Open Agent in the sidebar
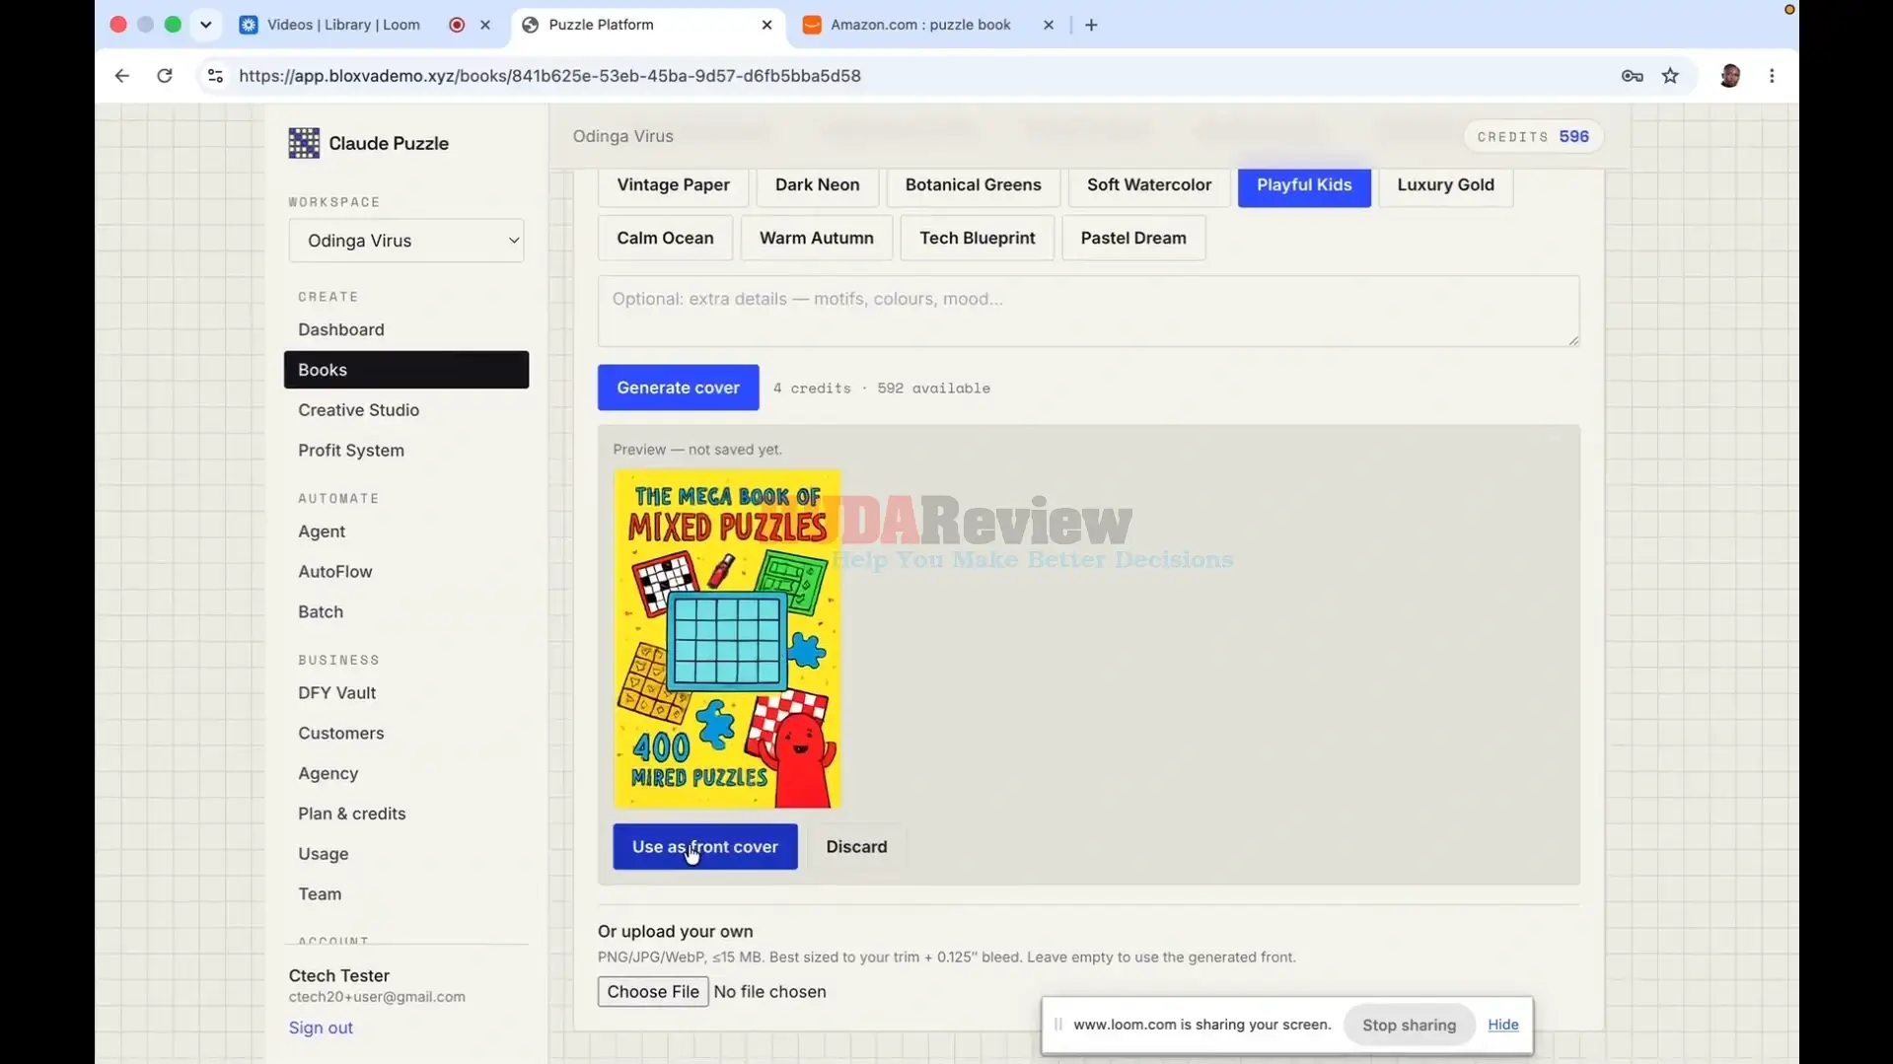 (x=406, y=532)
